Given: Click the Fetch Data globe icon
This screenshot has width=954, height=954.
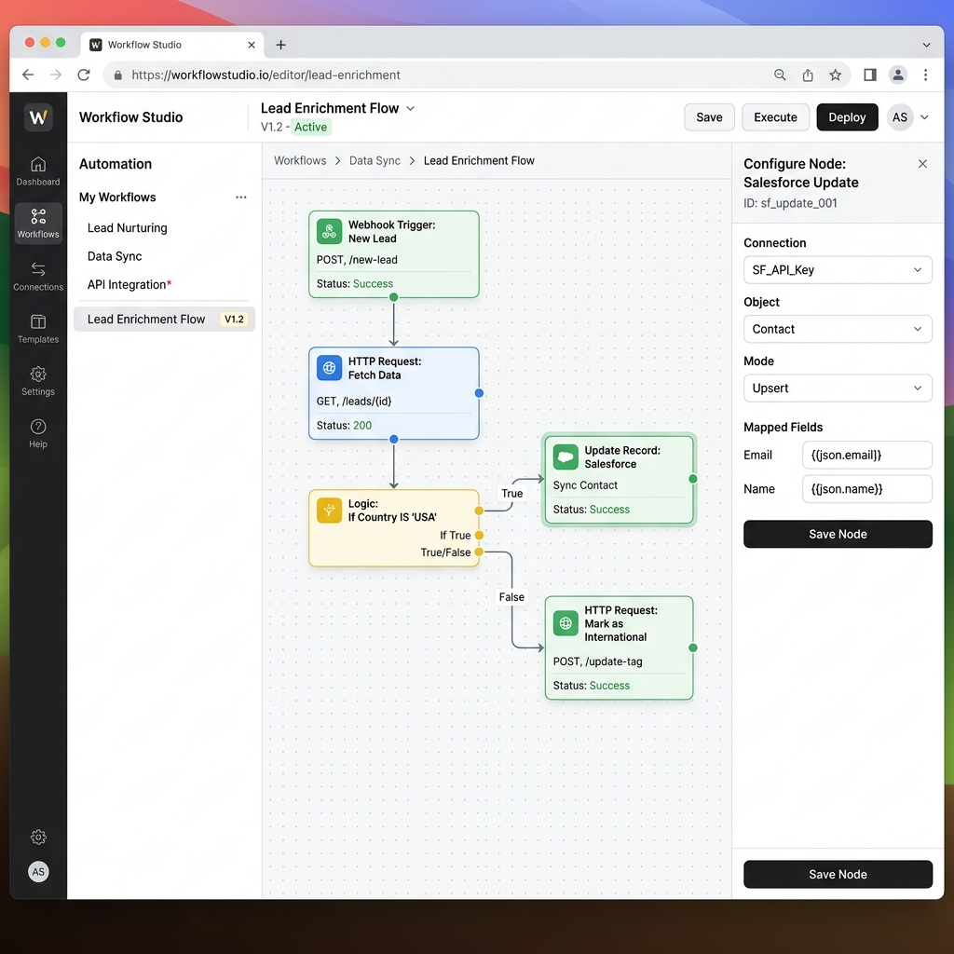Looking at the screenshot, I should pos(330,368).
